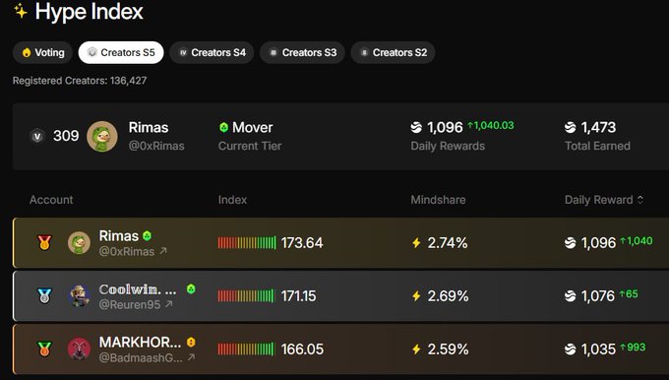Click external arrow icon next to @BadmaashG...
The height and width of the screenshot is (380, 669).
(191, 357)
